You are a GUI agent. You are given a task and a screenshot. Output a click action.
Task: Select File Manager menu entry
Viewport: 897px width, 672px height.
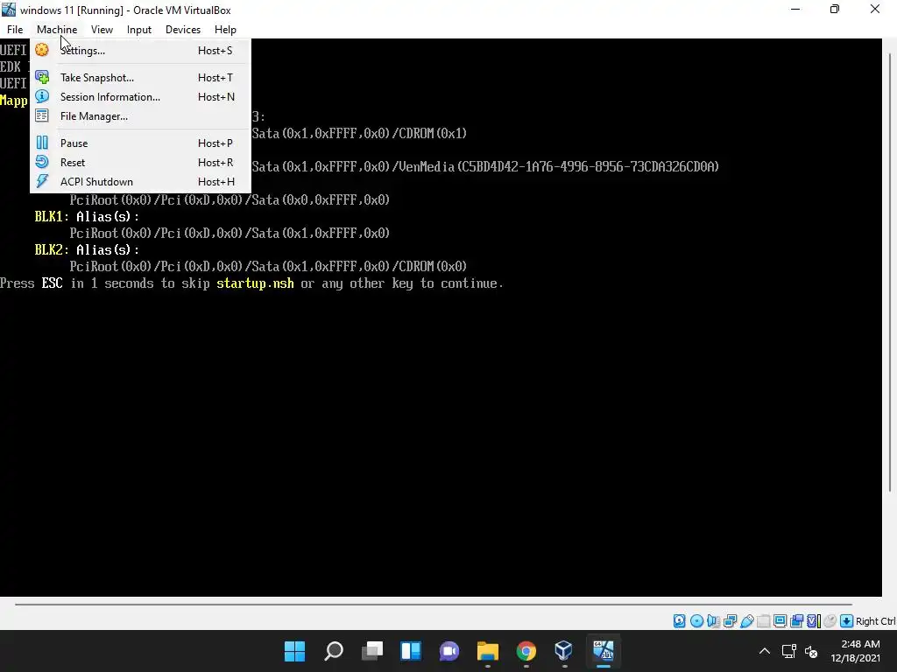(140, 116)
